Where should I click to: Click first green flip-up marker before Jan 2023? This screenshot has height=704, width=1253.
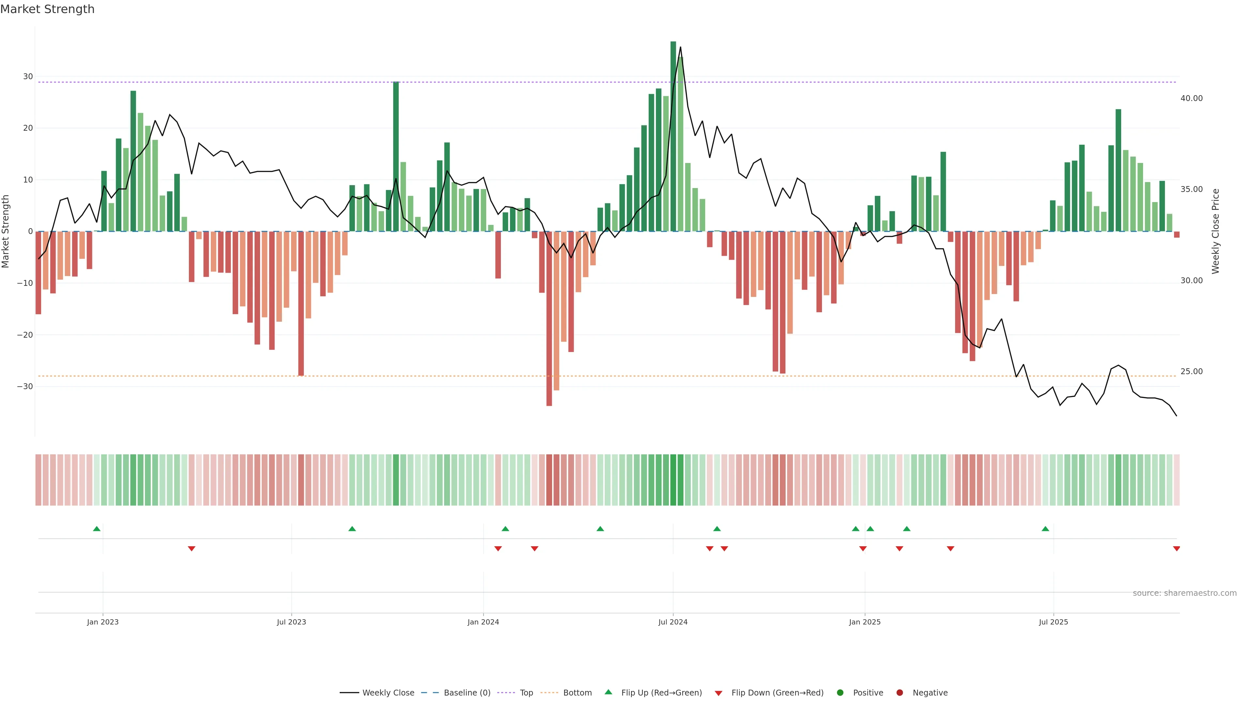(97, 529)
